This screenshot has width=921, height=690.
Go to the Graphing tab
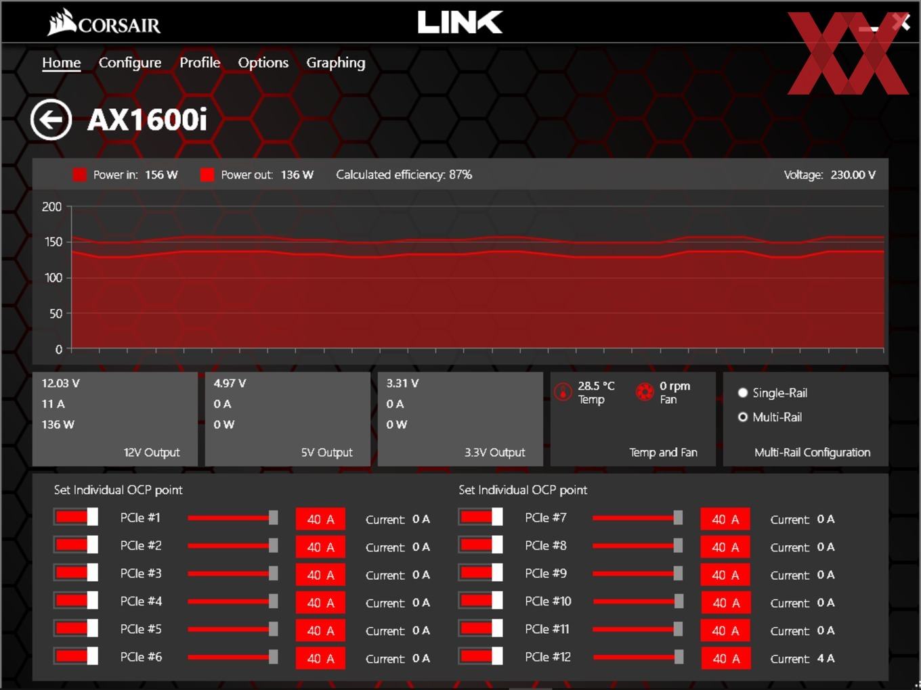(x=336, y=63)
